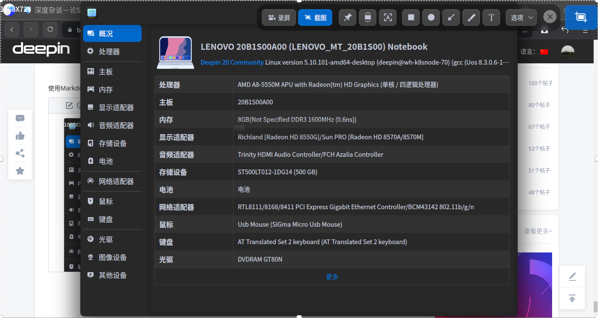Switch to 截图 screenshot mode
Image resolution: width=598 pixels, height=318 pixels.
(x=315, y=17)
